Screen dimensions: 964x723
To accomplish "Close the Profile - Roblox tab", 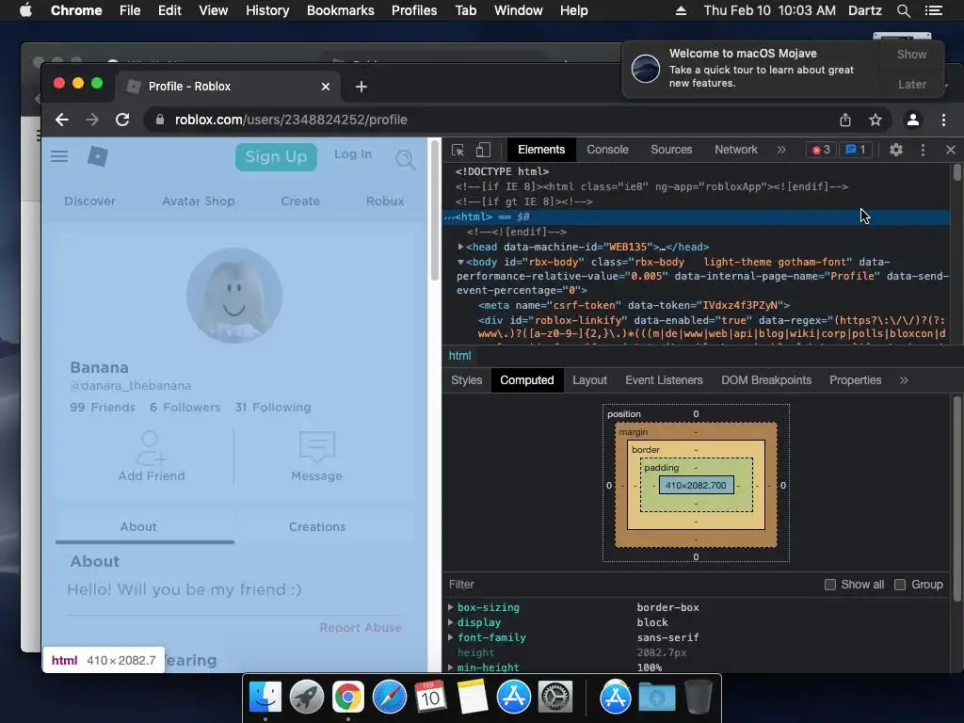I will (x=326, y=87).
